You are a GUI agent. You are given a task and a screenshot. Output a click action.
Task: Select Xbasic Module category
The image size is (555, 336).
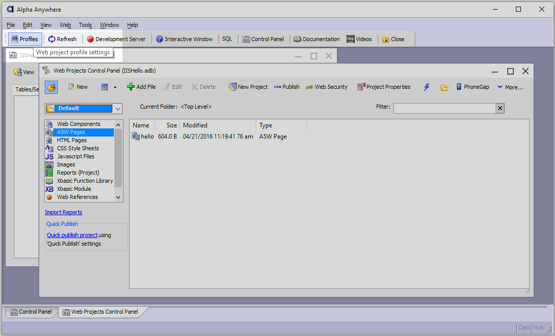(x=74, y=189)
